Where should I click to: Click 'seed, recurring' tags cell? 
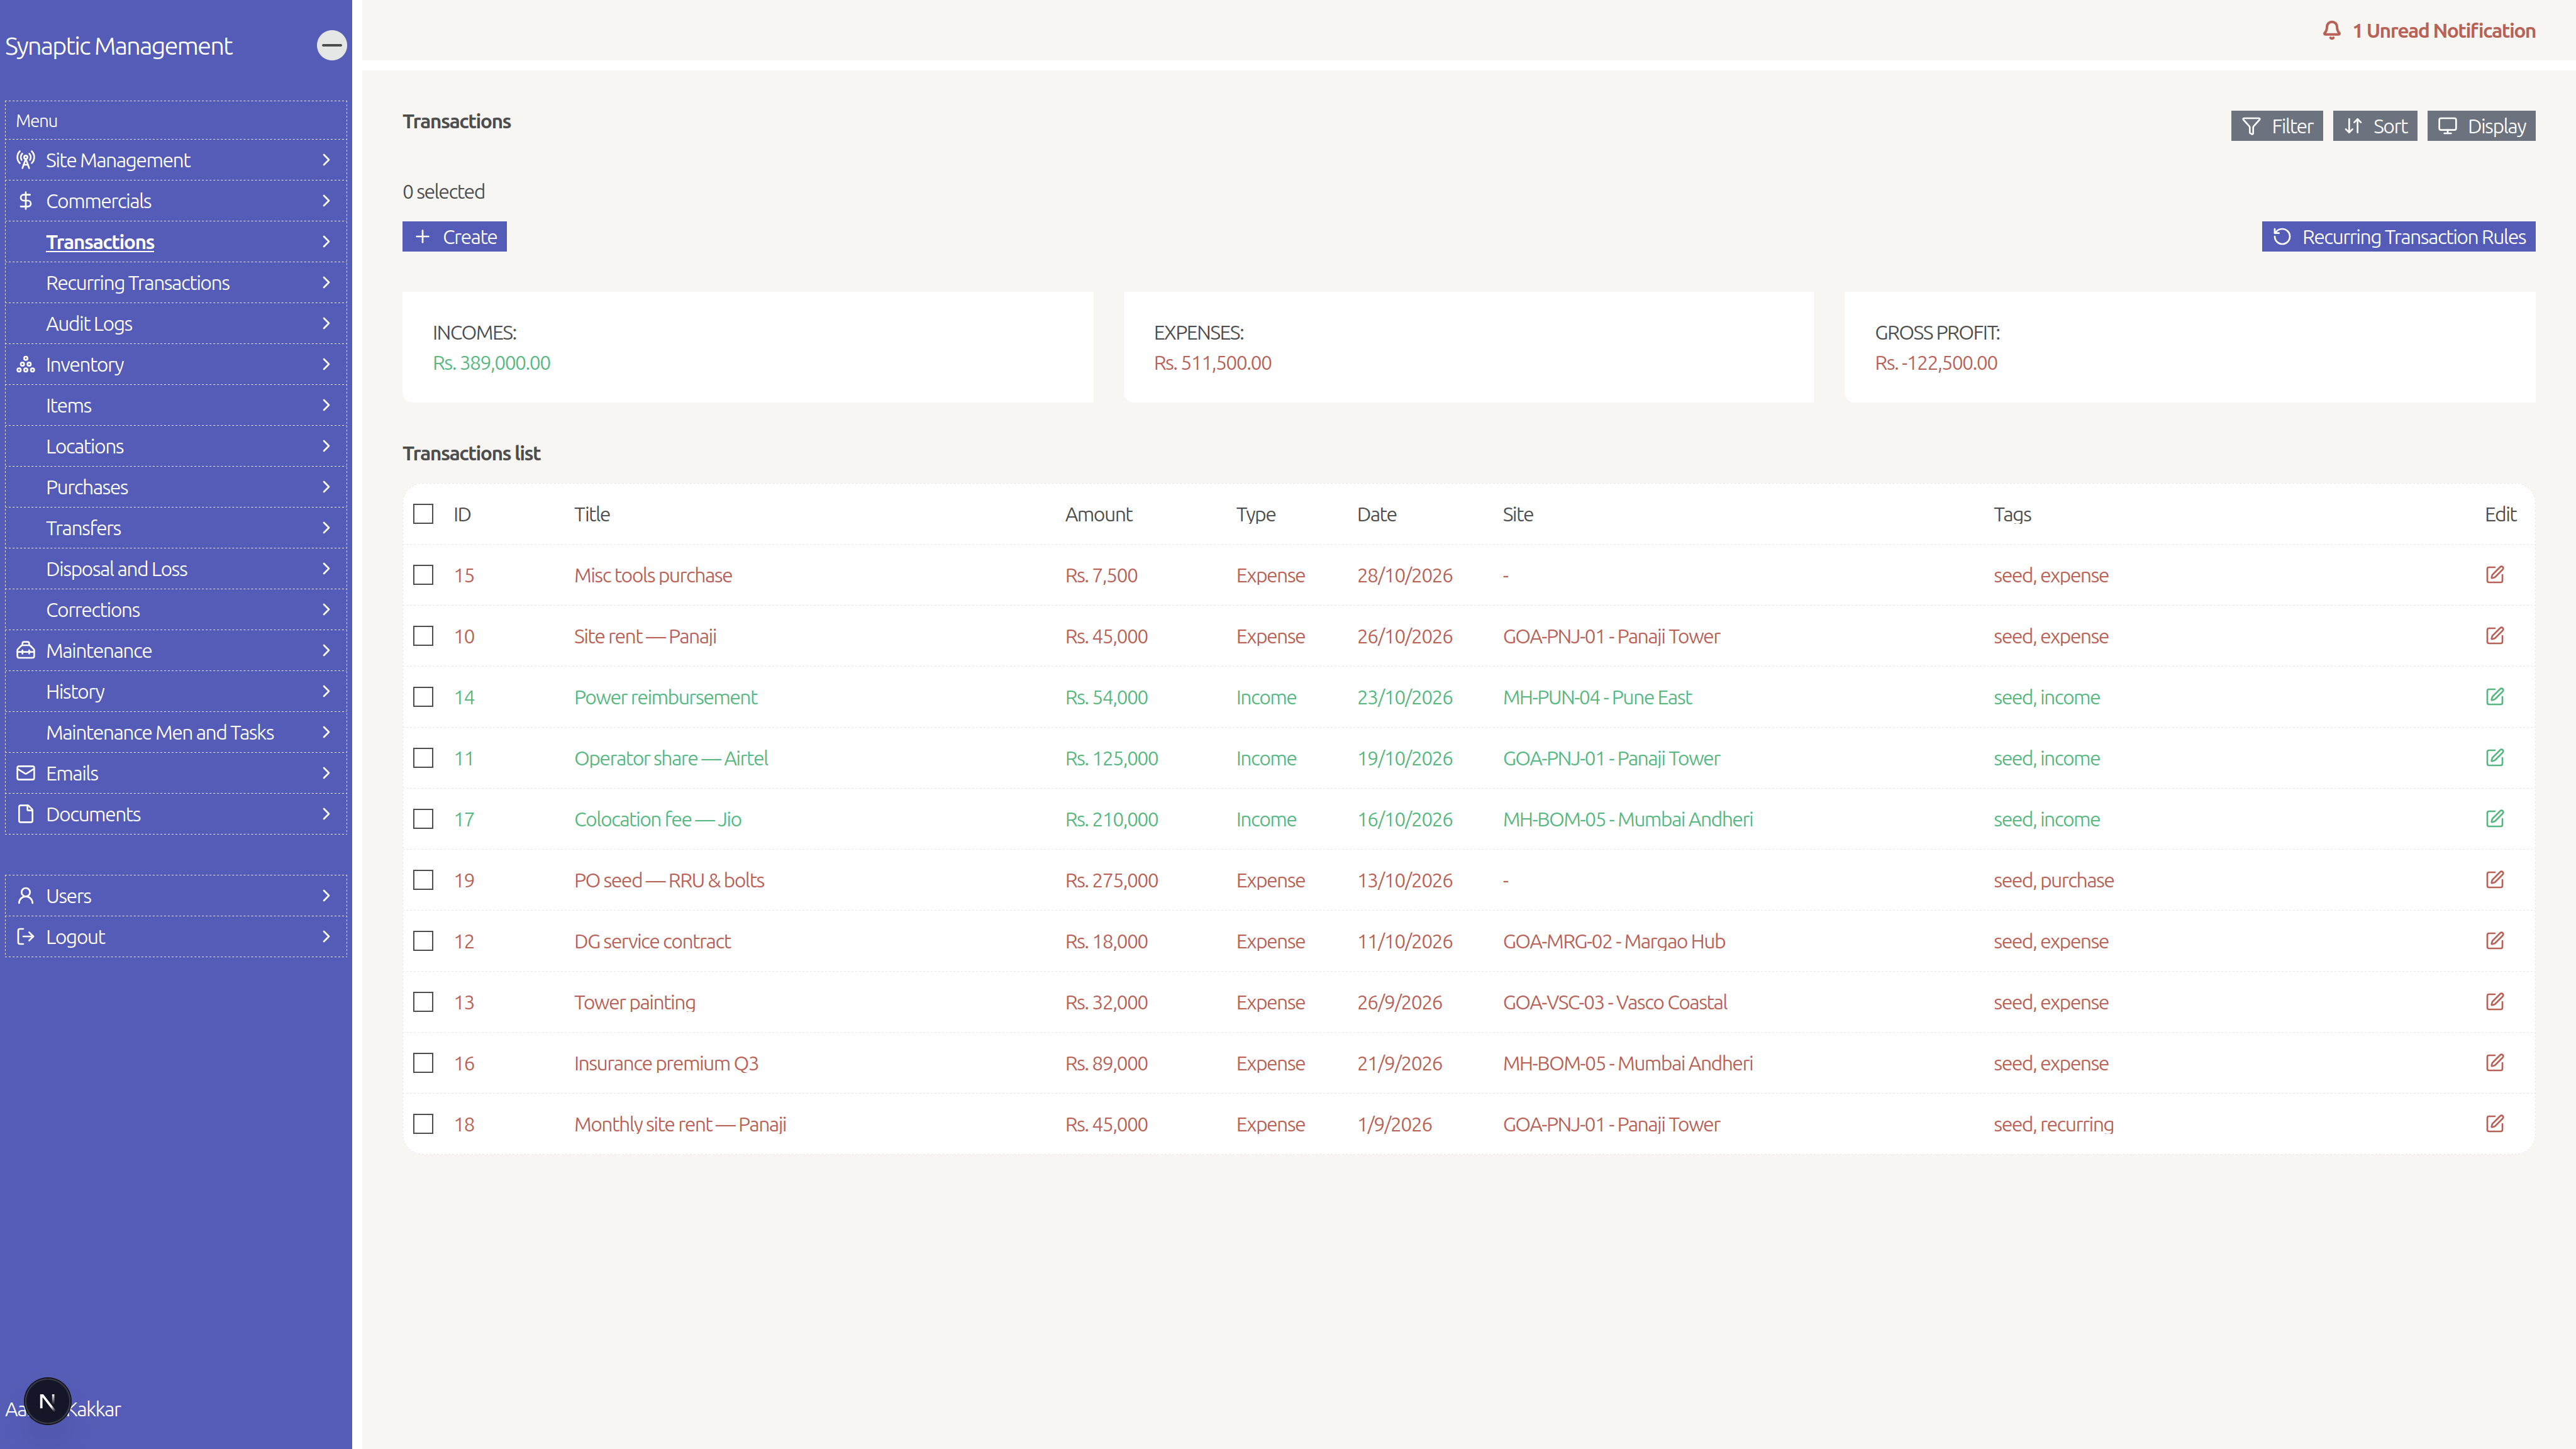click(x=2053, y=1124)
